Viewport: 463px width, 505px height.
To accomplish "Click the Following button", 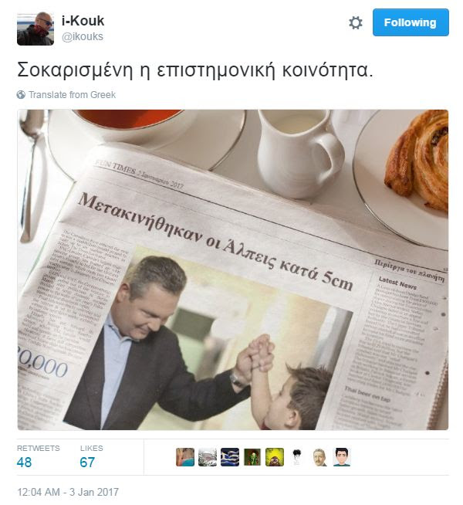I will pos(411,22).
